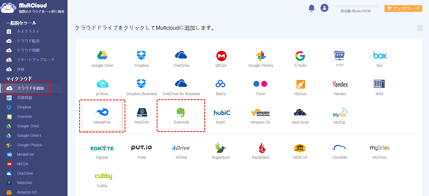Choose OneDrive from the cloud grid
Screen dimensions: 429x196
[x=181, y=59]
